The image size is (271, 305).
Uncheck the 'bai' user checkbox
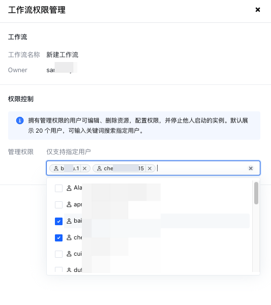pyautogui.click(x=58, y=221)
